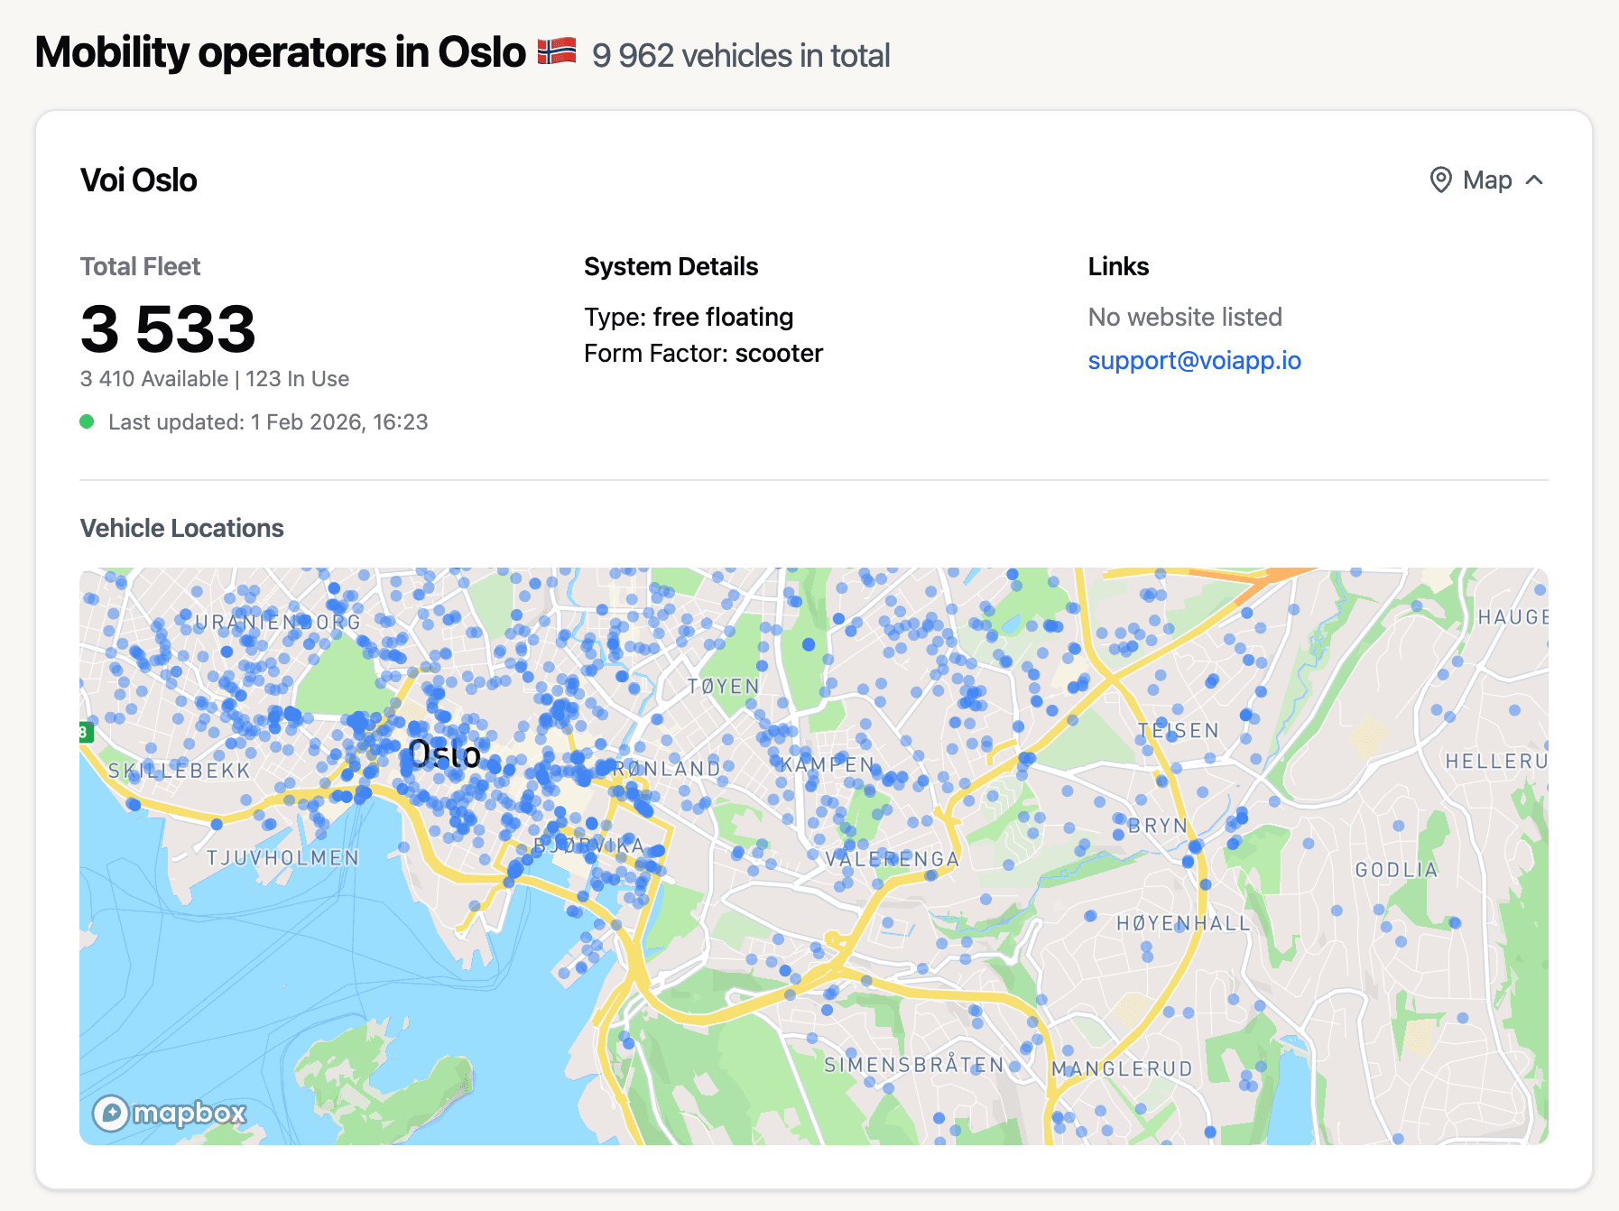Viewport: 1619px width, 1211px height.
Task: Click the Mapbox logo on the map
Action: tap(170, 1113)
